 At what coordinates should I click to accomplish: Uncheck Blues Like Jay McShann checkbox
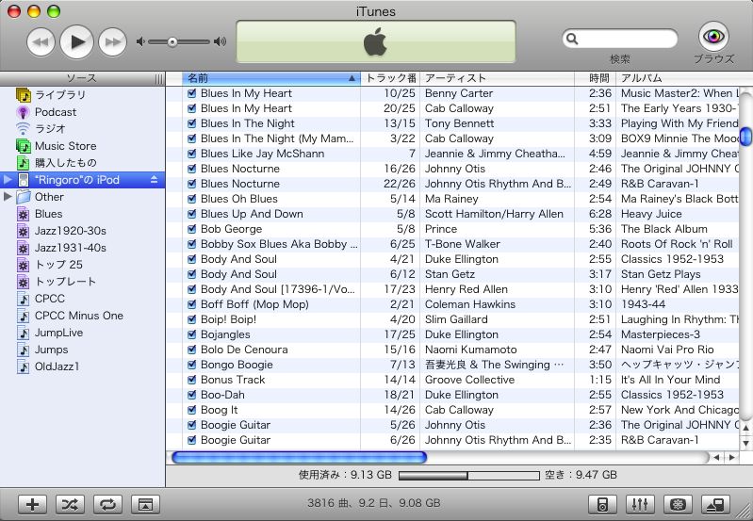pyautogui.click(x=191, y=154)
